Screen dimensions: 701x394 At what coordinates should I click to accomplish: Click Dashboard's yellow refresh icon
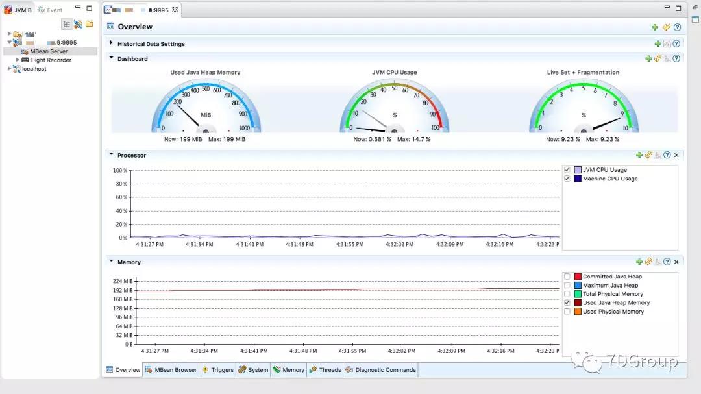[658, 58]
